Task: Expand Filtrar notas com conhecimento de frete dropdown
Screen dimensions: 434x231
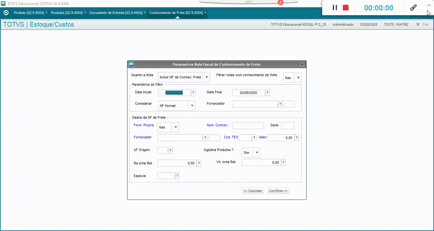Action: pyautogui.click(x=298, y=78)
